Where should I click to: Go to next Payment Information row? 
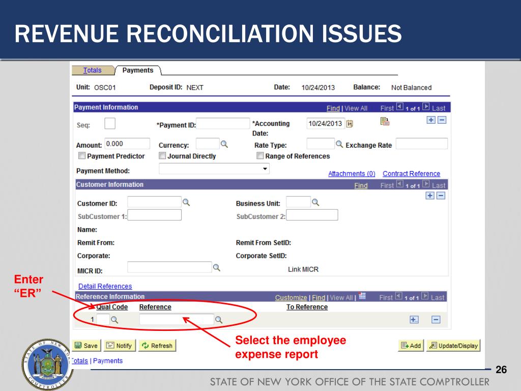click(426, 107)
